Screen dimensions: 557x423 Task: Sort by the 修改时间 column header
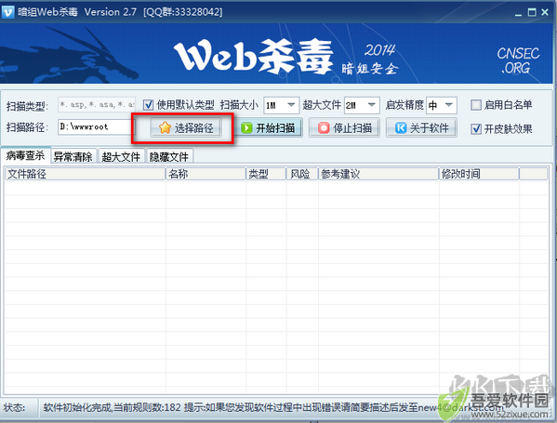(x=479, y=174)
